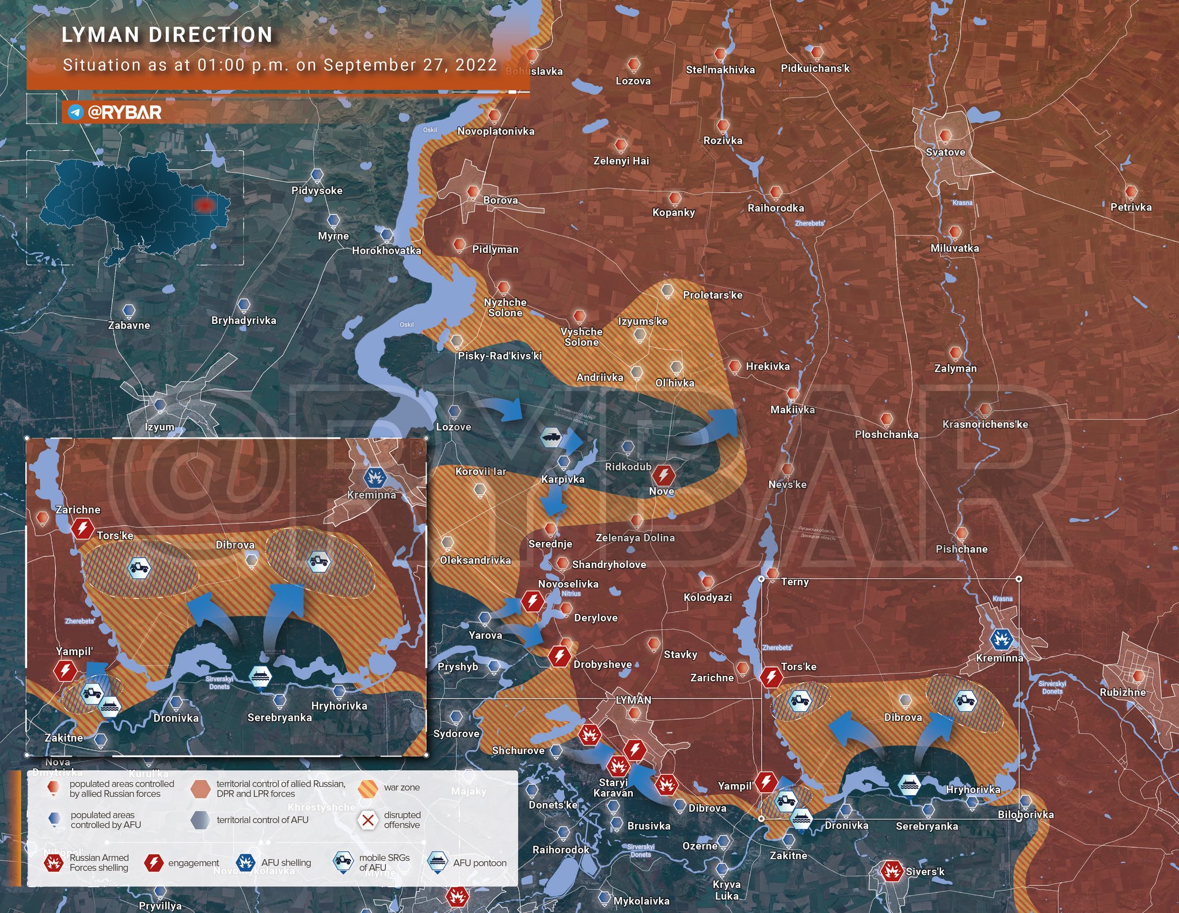Click the Bilohorivka label
The image size is (1179, 913).
(x=1026, y=815)
